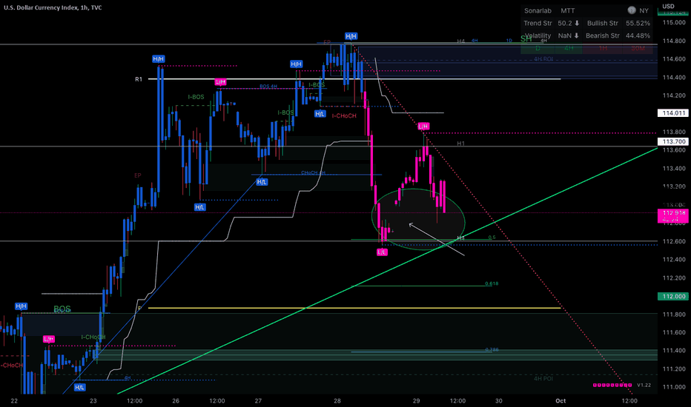The image size is (691, 407).
Task: Select the 30 date on time axis
Action: coord(498,401)
